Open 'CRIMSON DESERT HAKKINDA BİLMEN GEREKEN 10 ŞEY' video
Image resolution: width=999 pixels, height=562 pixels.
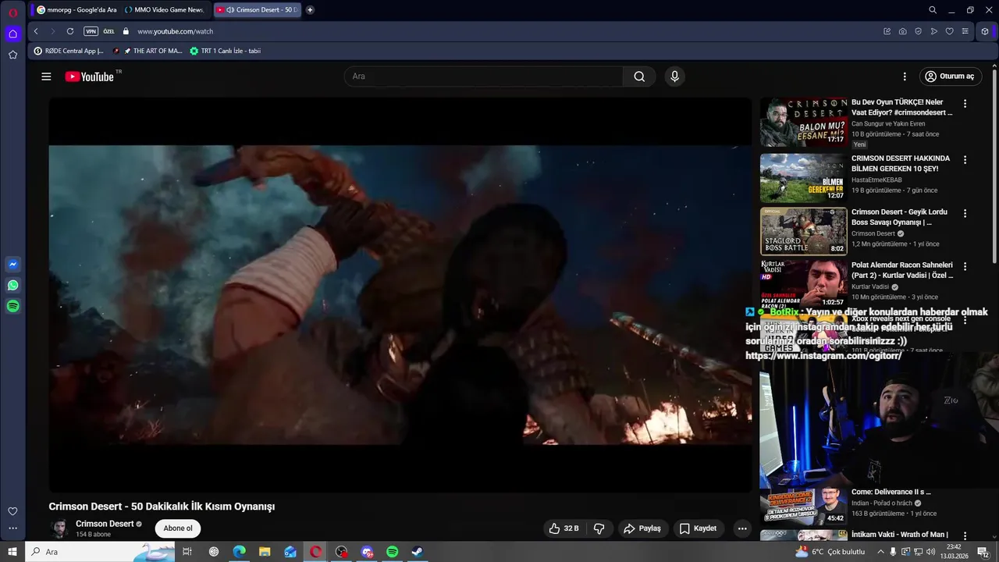804,178
